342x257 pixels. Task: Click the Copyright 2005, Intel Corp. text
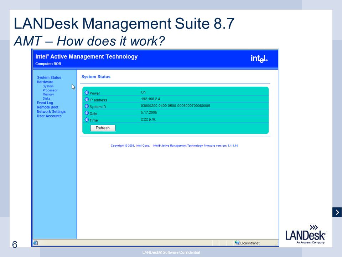tap(130, 146)
